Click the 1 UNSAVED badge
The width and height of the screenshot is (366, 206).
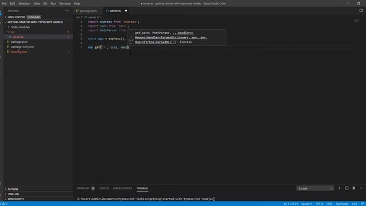pyautogui.click(x=34, y=17)
